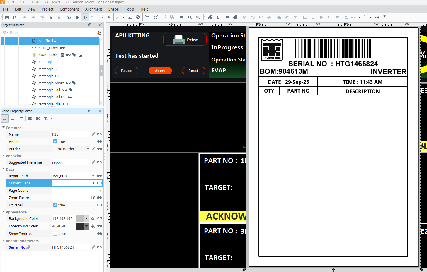Screen dimensions: 427x272
Task: Click the Undo arrow in the toolbar
Action: click(25, 17)
